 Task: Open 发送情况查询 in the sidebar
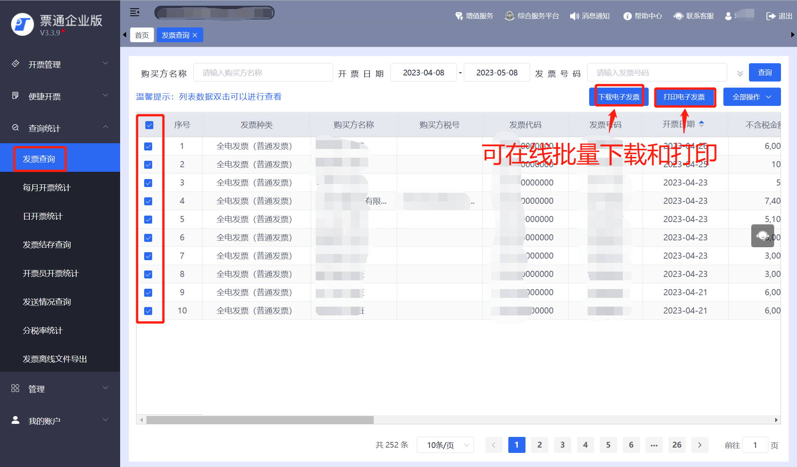[60, 302]
